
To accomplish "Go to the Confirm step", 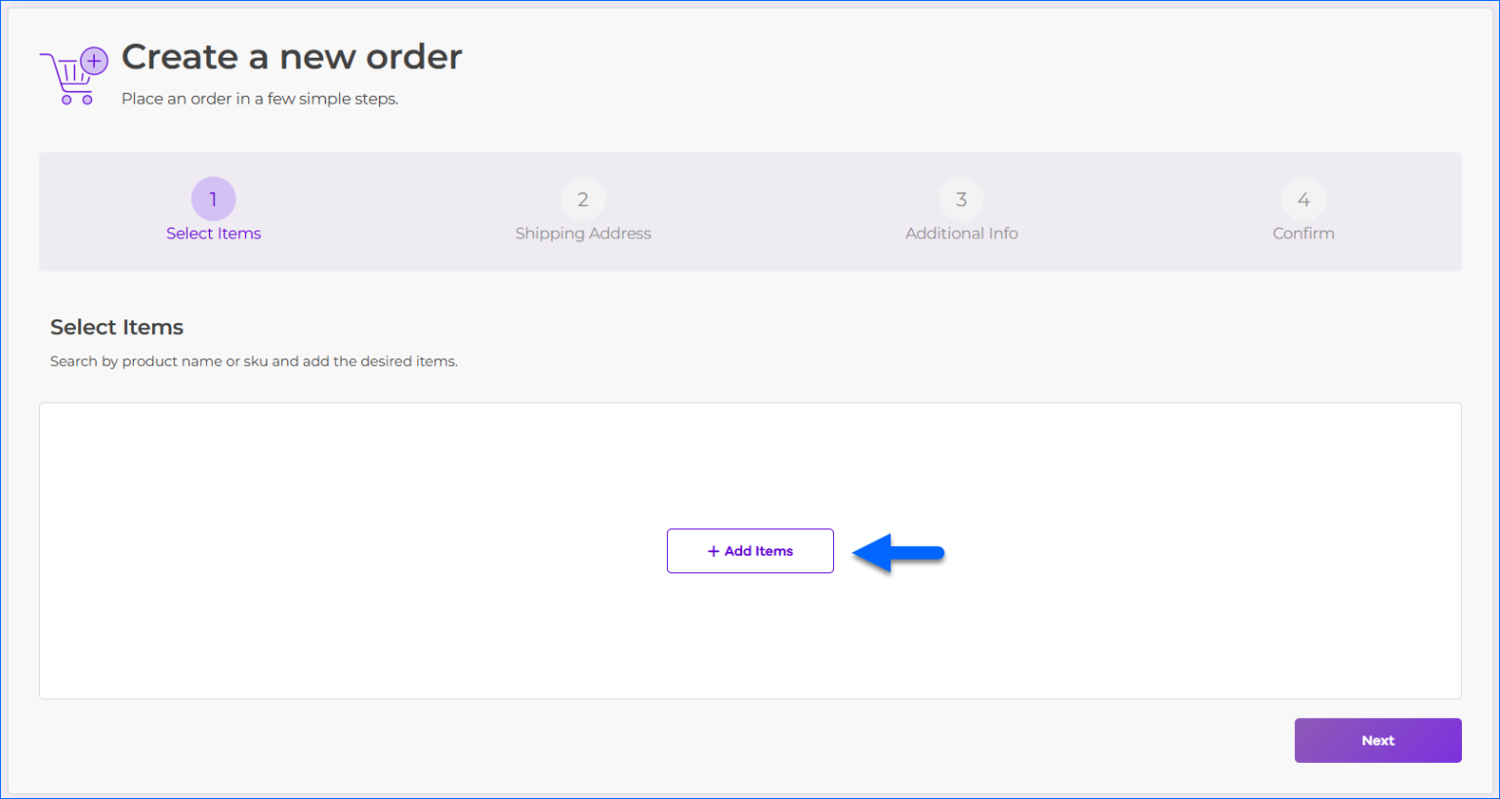I will click(1304, 233).
